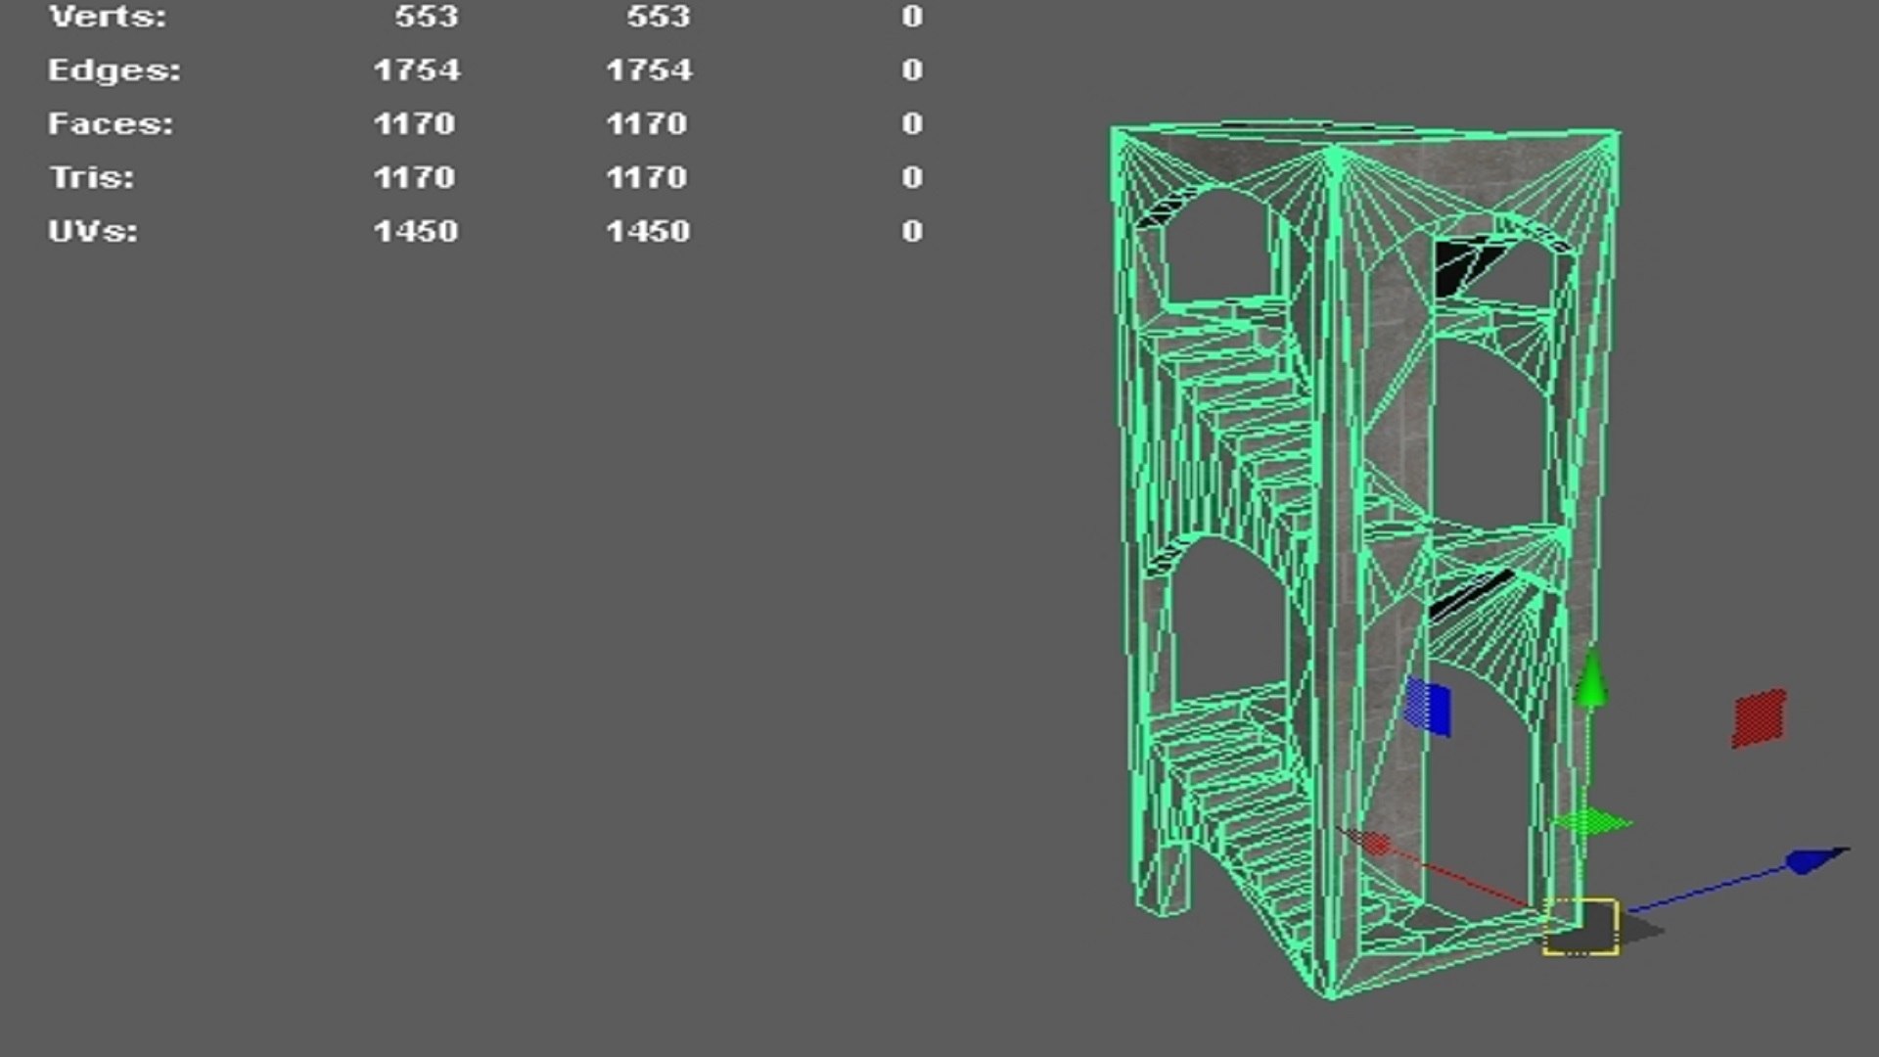The width and height of the screenshot is (1879, 1057).
Task: Click the Tris label in HUD
Action: pos(92,178)
